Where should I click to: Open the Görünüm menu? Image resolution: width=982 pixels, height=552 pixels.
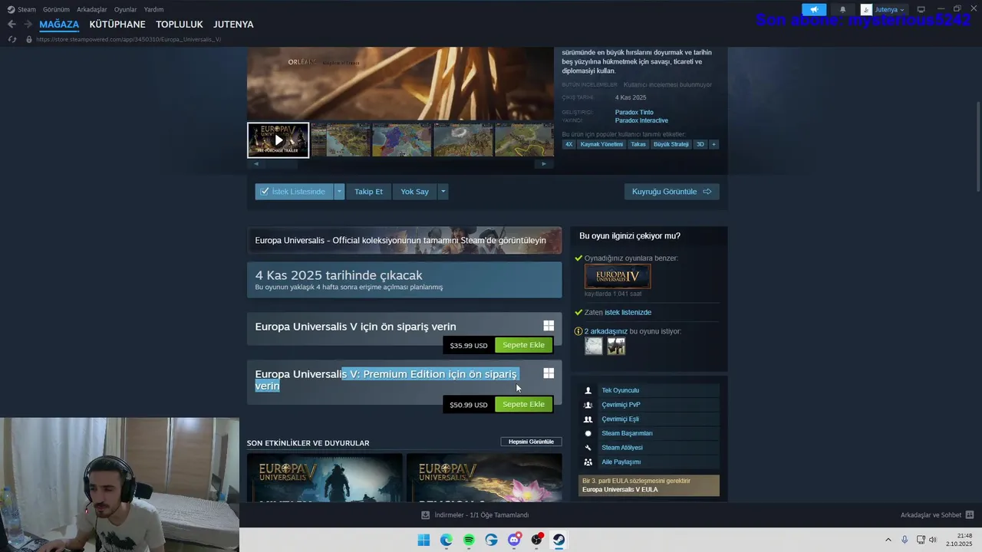tap(56, 9)
